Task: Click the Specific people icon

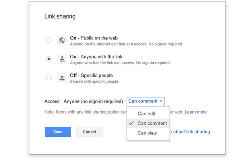Action: pos(62,78)
